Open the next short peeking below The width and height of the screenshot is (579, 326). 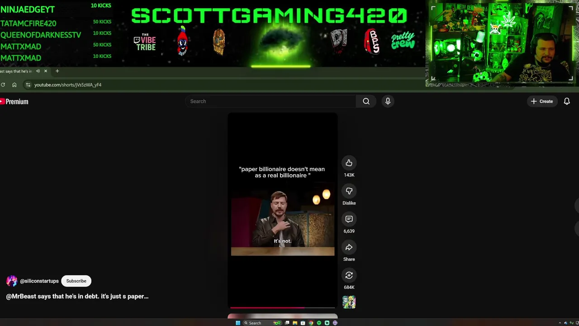pos(283,316)
